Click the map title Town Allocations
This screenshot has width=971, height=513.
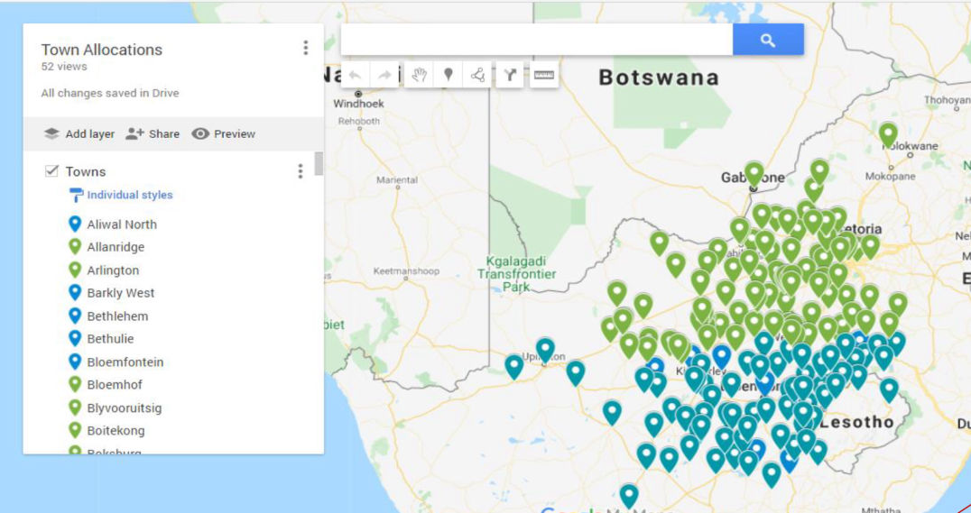click(102, 50)
